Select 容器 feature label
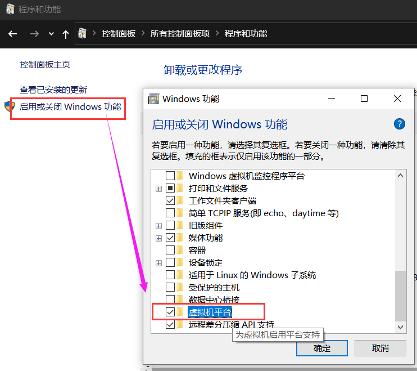Viewport: 417px width, 371px height. tap(197, 250)
